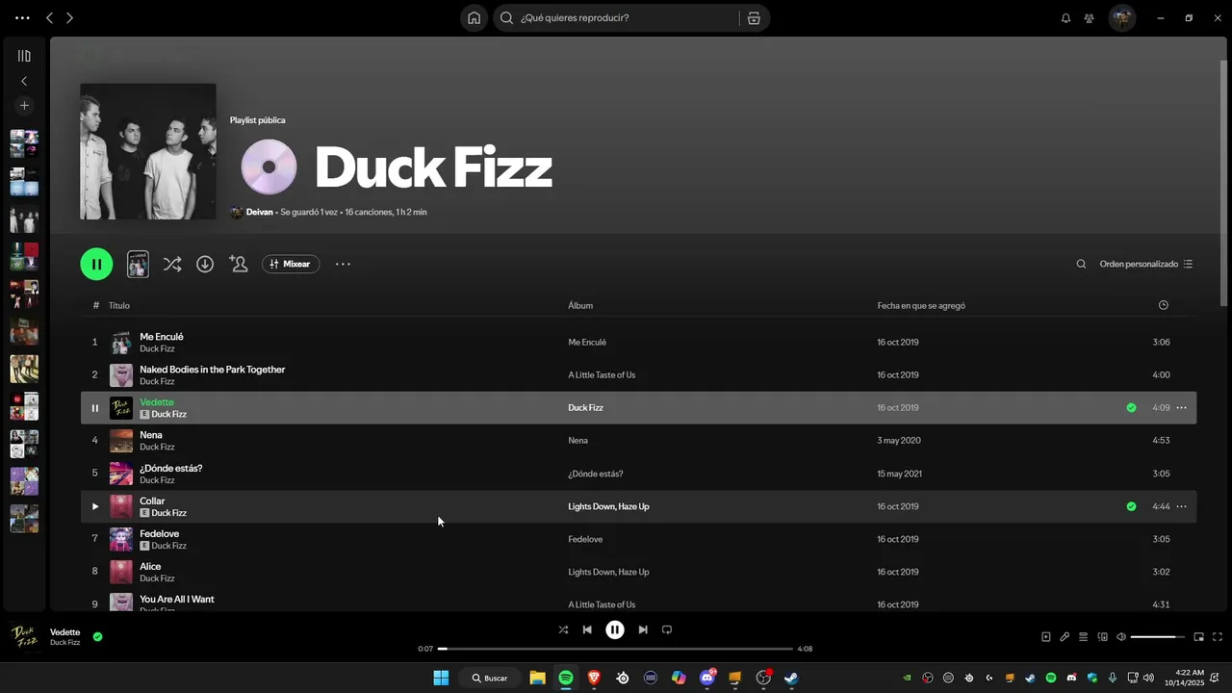Mute Spotify with the speaker icon

pyautogui.click(x=1121, y=637)
